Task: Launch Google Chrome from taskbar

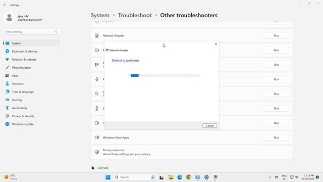Action: pos(188,177)
